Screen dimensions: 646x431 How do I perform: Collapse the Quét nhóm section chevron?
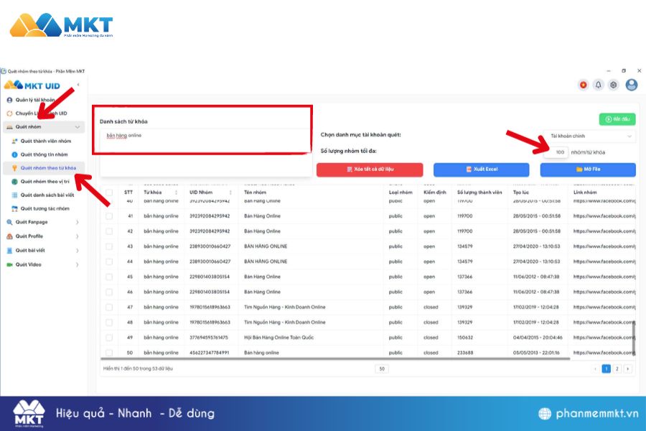click(x=78, y=127)
